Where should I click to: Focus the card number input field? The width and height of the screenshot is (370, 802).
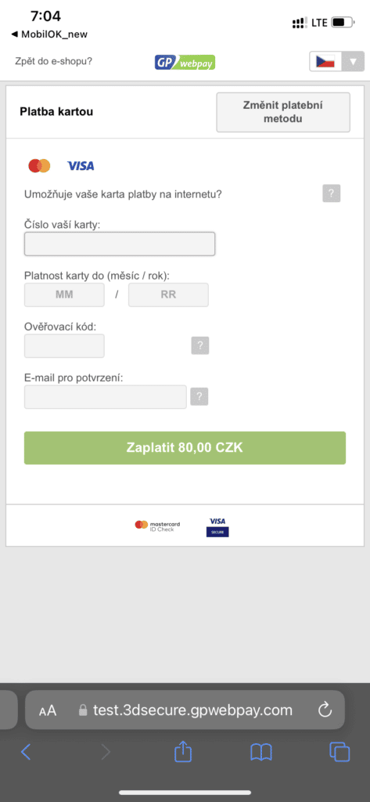pos(120,244)
